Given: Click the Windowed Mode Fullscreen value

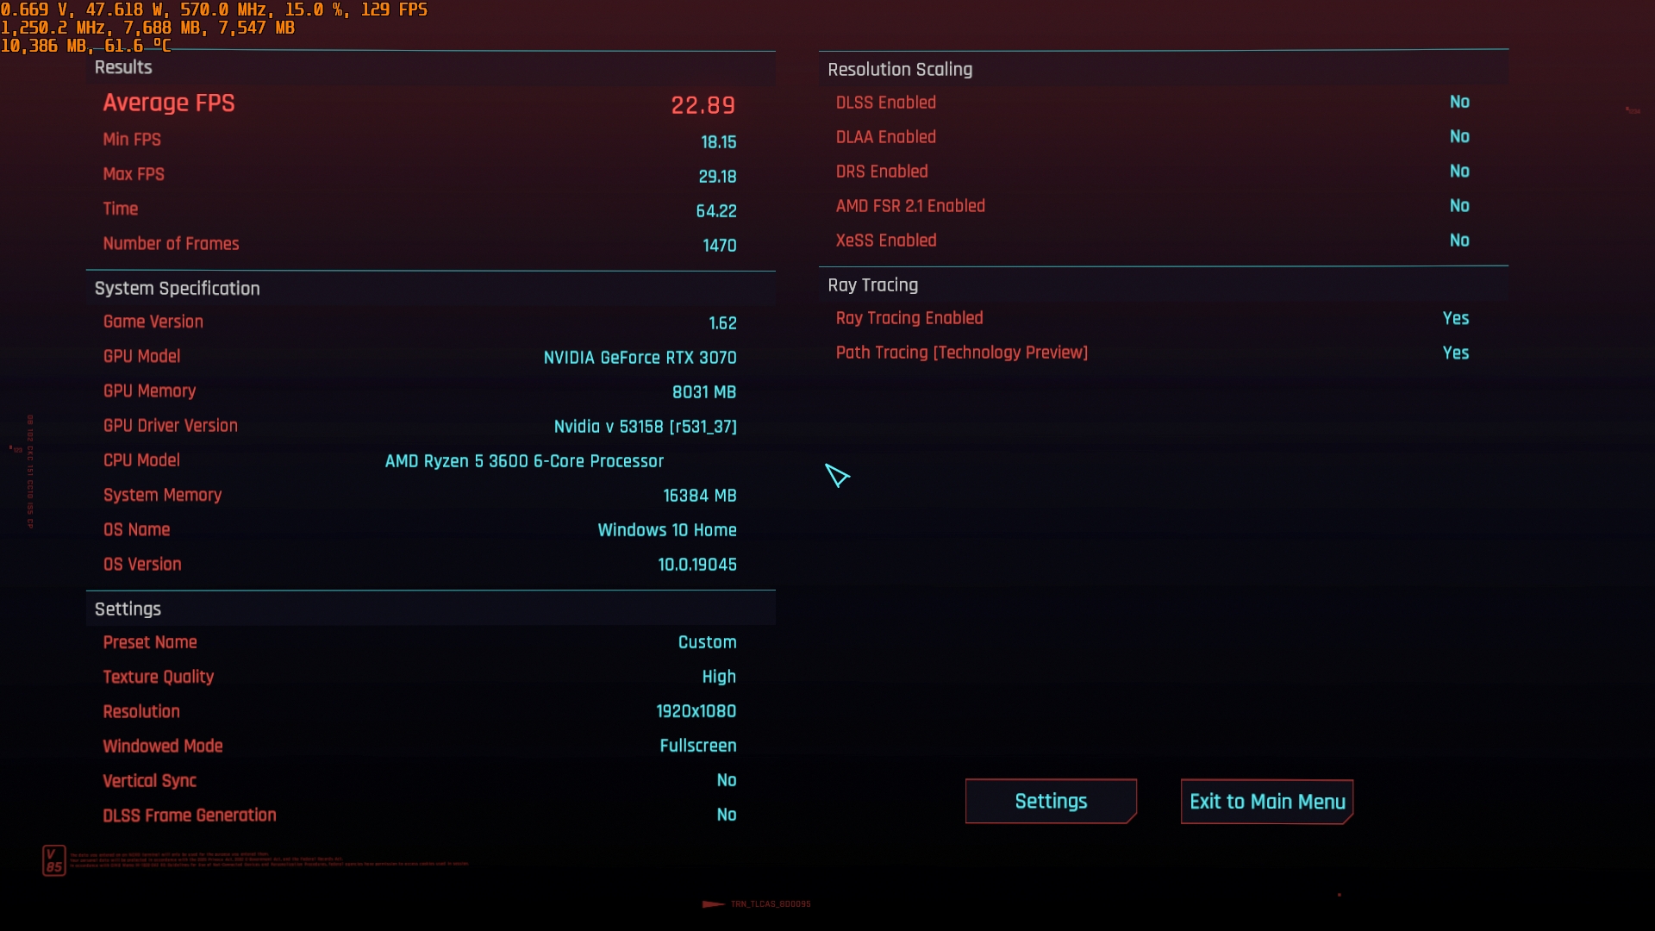Looking at the screenshot, I should [x=697, y=747].
